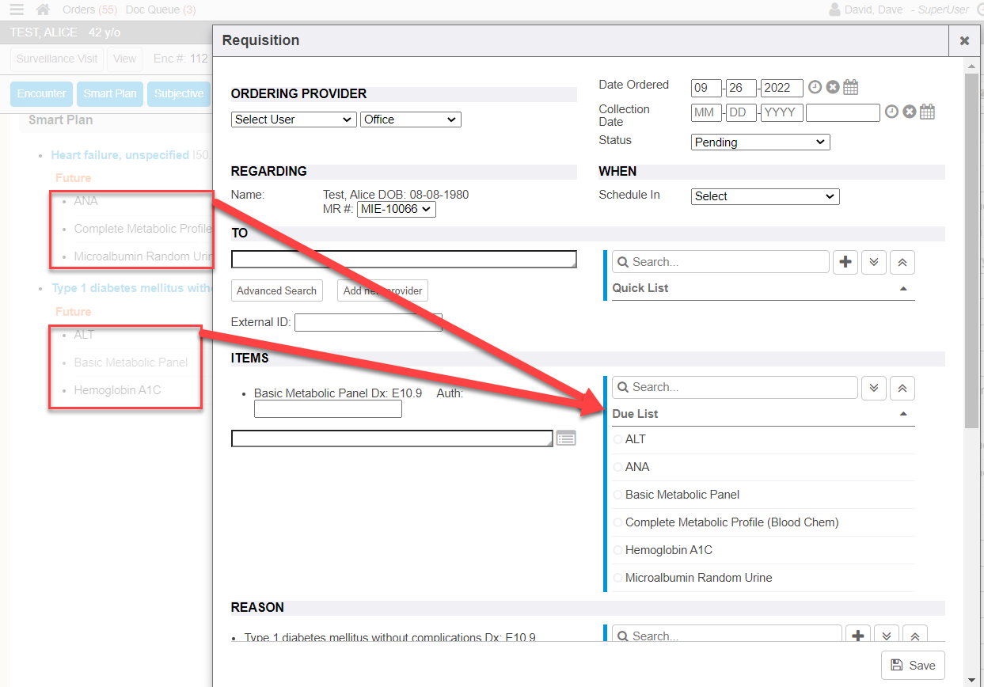The image size is (984, 687).
Task: Select Hemoglobin A1C in the Due List
Action: tap(618, 550)
